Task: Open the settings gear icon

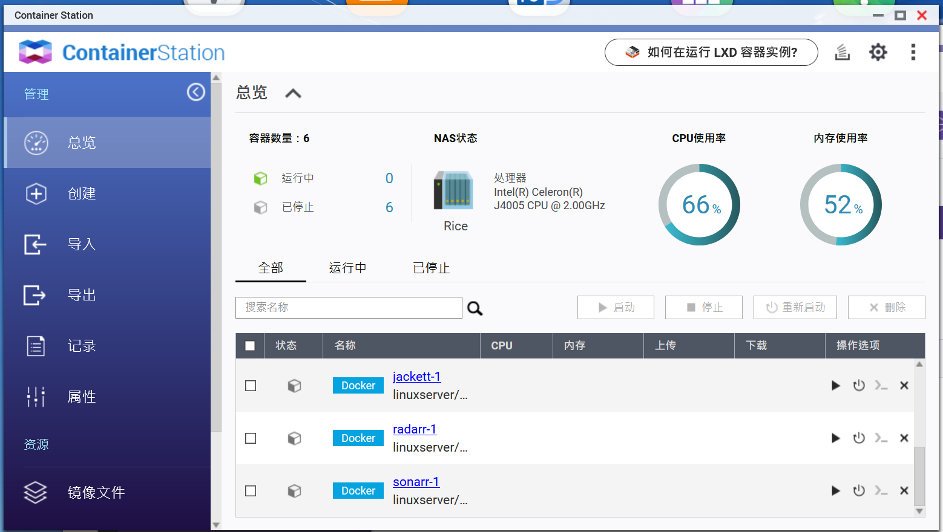Action: [x=878, y=52]
